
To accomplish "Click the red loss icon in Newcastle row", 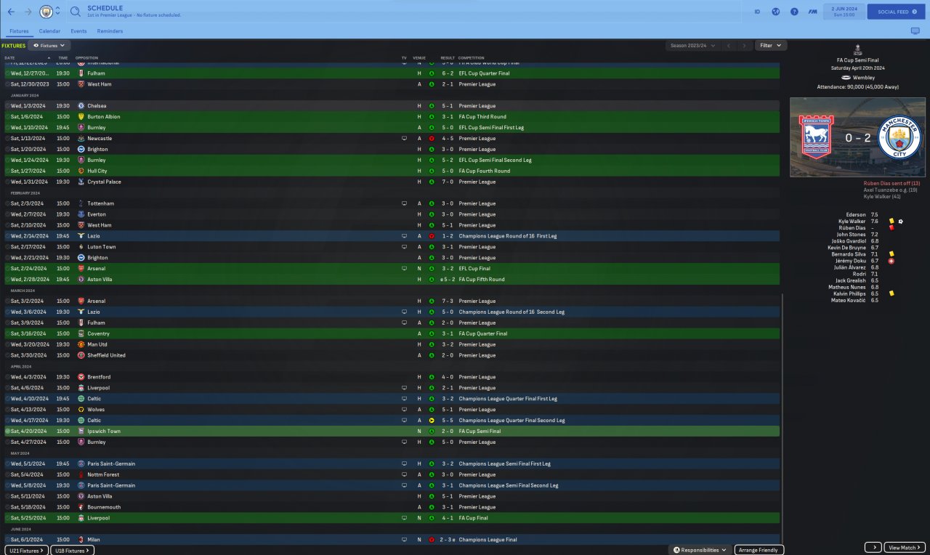I will click(x=432, y=138).
